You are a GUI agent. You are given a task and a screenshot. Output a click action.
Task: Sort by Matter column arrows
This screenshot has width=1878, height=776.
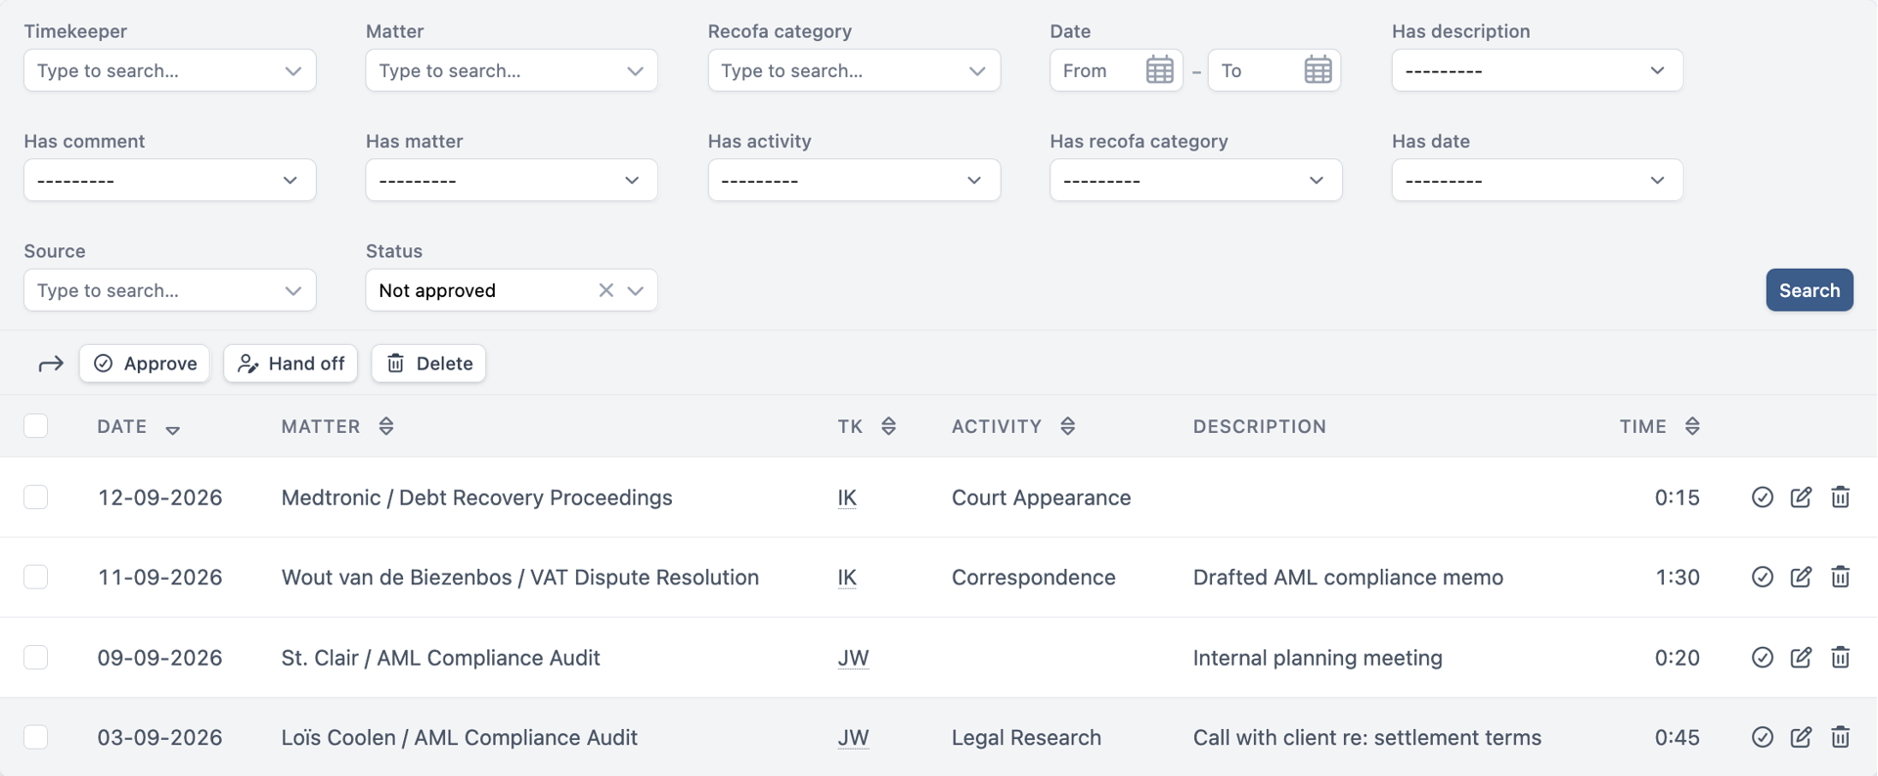point(386,426)
